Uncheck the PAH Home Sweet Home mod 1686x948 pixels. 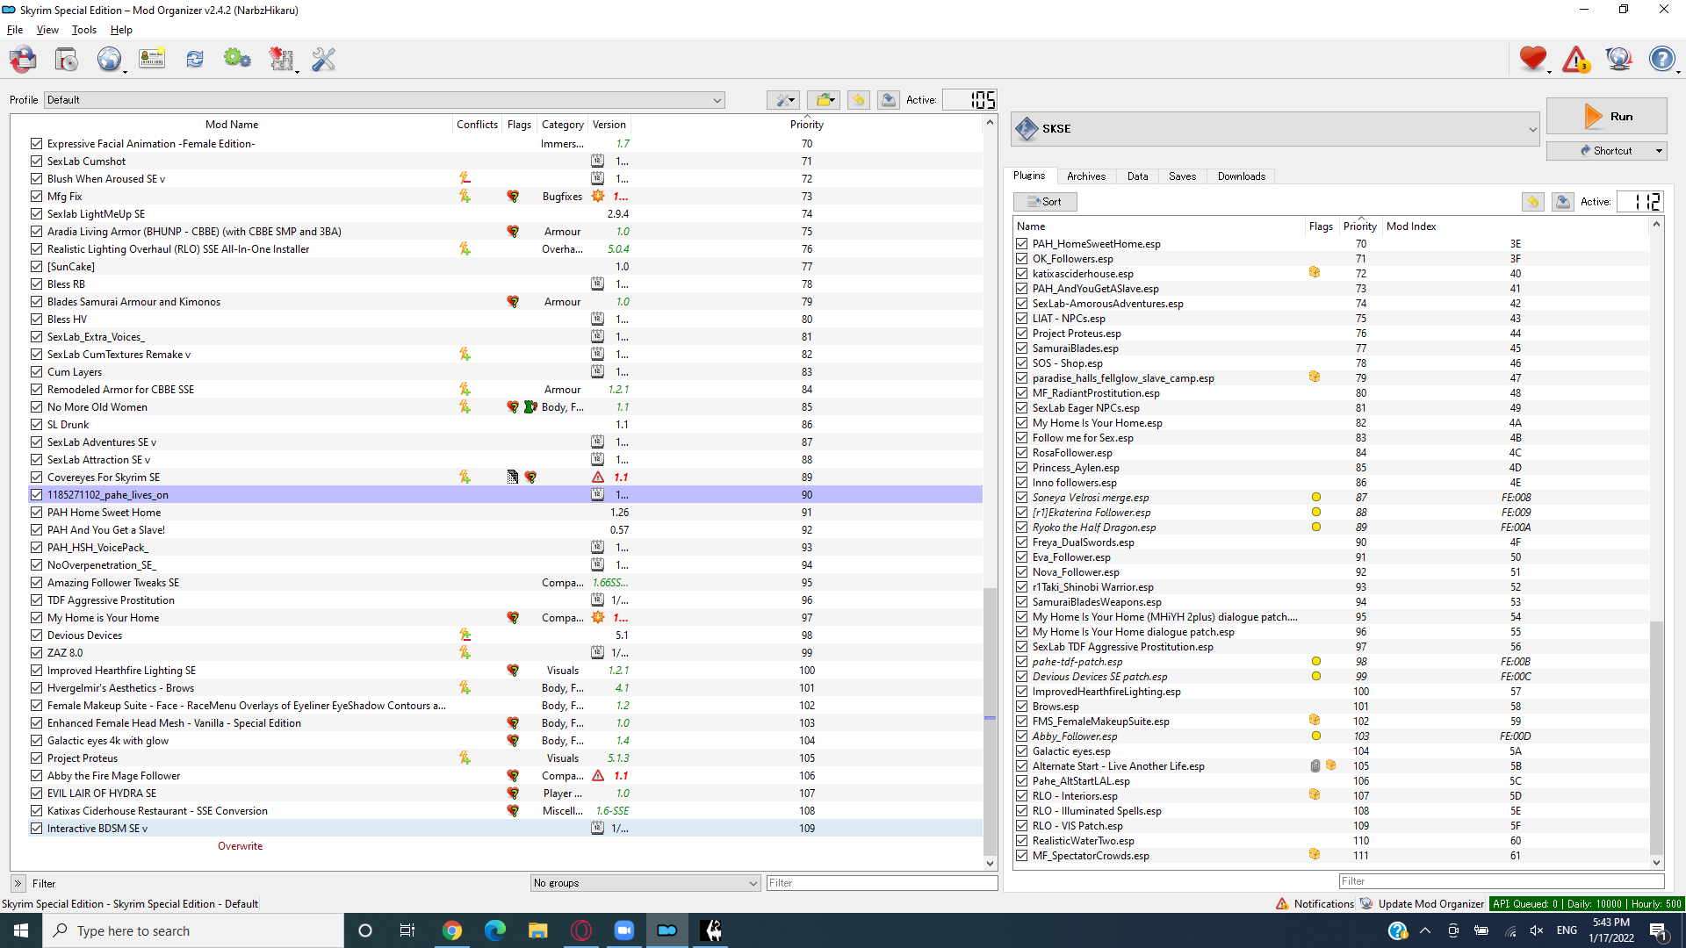(x=36, y=513)
